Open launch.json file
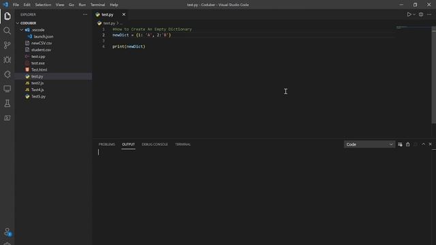 click(44, 36)
